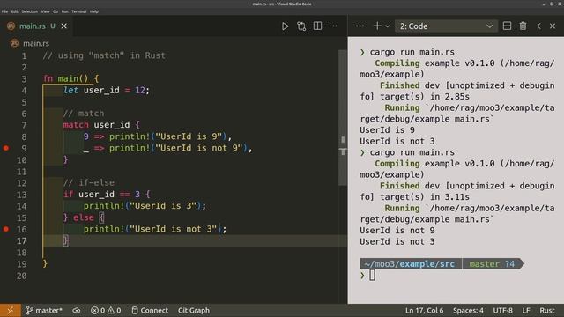Click line number 20 in gutter
The width and height of the screenshot is (564, 317).
point(21,276)
